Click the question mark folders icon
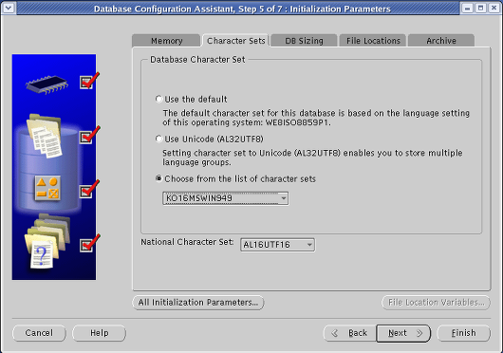Viewport: 503px width, 353px height. (x=47, y=241)
